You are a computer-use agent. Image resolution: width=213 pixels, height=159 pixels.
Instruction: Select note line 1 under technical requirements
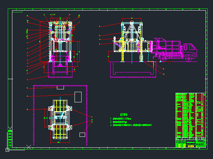coord(120,119)
